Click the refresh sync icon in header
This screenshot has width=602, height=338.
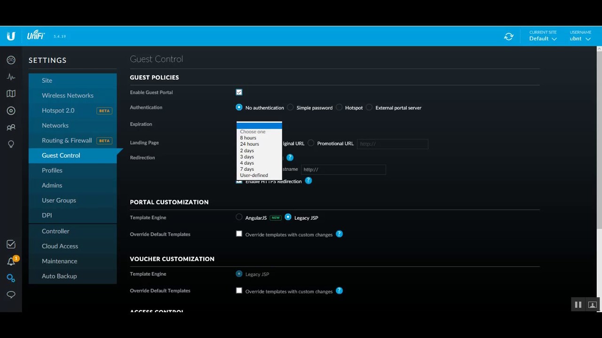point(509,37)
